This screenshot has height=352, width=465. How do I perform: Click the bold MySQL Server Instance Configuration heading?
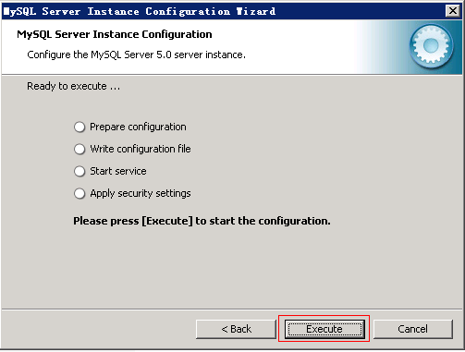click(x=115, y=34)
